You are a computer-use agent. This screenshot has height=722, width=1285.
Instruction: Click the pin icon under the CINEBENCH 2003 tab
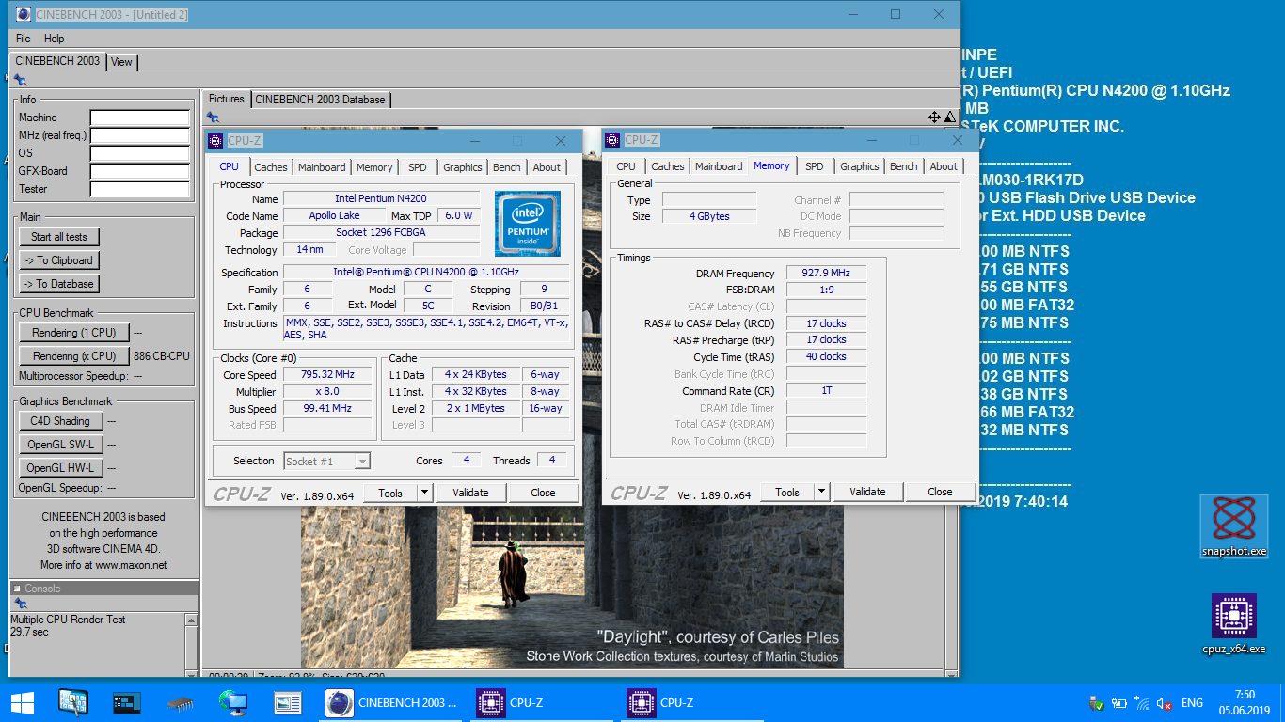pos(20,80)
